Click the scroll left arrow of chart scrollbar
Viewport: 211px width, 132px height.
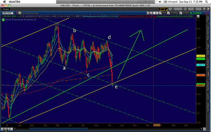(x=15, y=129)
